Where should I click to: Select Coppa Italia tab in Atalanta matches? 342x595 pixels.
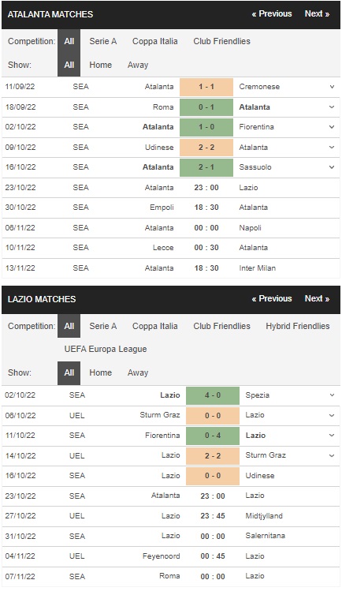click(155, 41)
